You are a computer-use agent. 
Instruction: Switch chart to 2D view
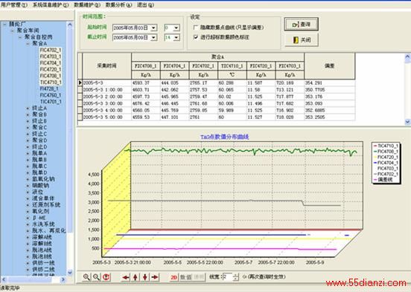tap(174, 277)
